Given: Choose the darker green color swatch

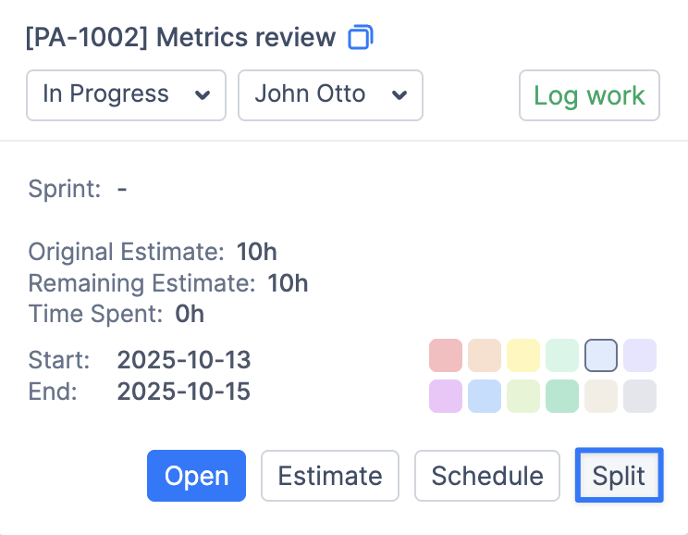Looking at the screenshot, I should (x=562, y=396).
